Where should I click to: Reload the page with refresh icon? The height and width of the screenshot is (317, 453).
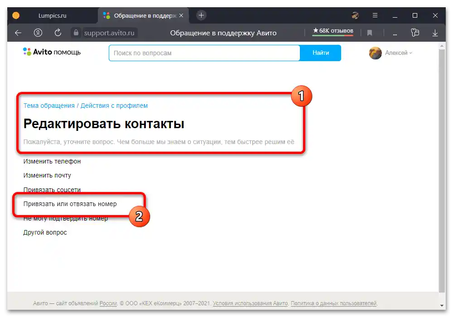point(58,33)
